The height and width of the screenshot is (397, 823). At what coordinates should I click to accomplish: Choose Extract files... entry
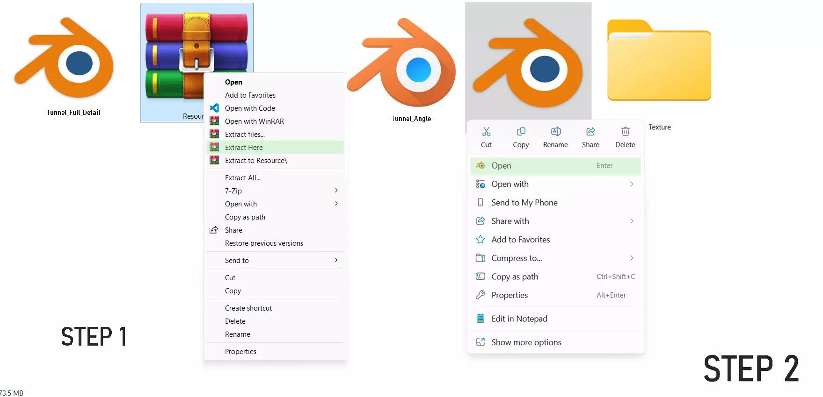click(x=275, y=134)
